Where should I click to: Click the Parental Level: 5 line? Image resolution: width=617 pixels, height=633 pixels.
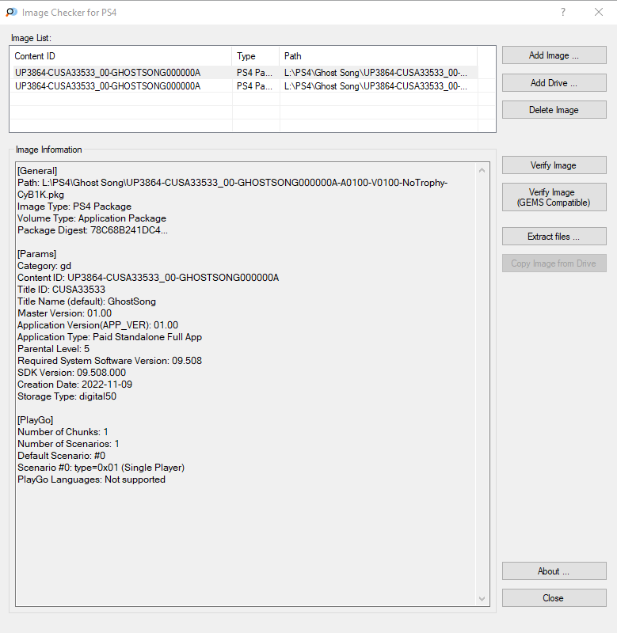point(53,349)
